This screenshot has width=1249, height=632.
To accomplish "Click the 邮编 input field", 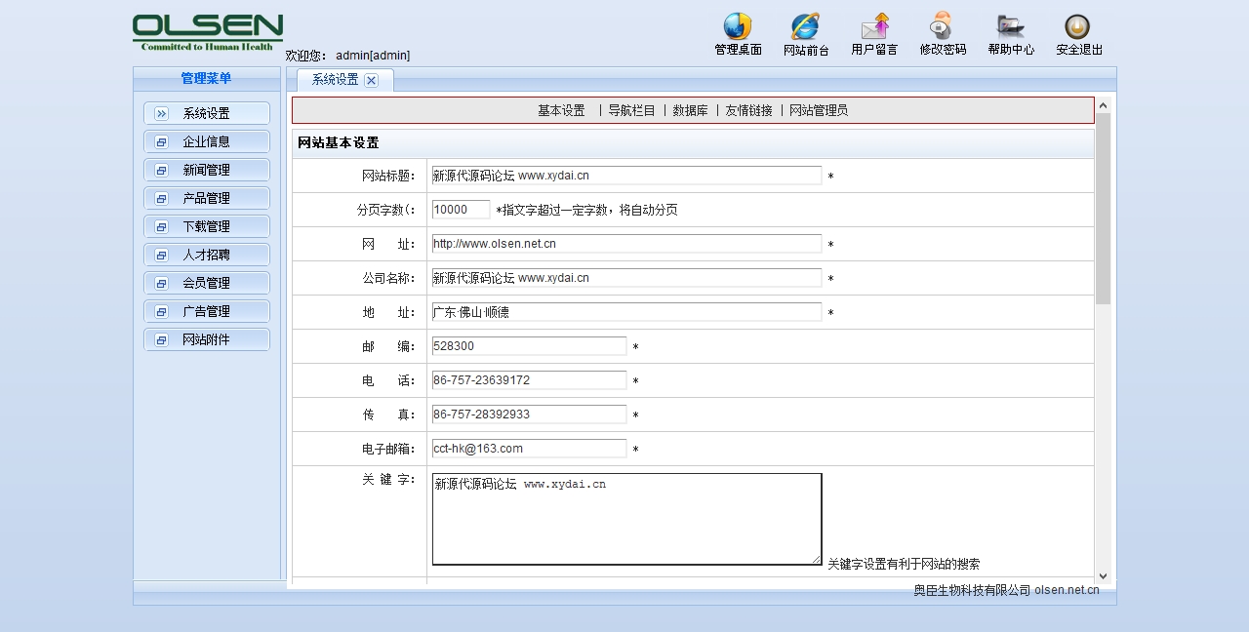I will point(529,346).
